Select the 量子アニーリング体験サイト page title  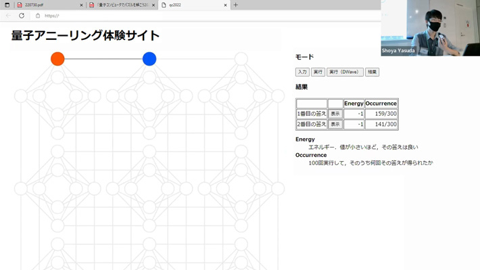pyautogui.click(x=85, y=36)
